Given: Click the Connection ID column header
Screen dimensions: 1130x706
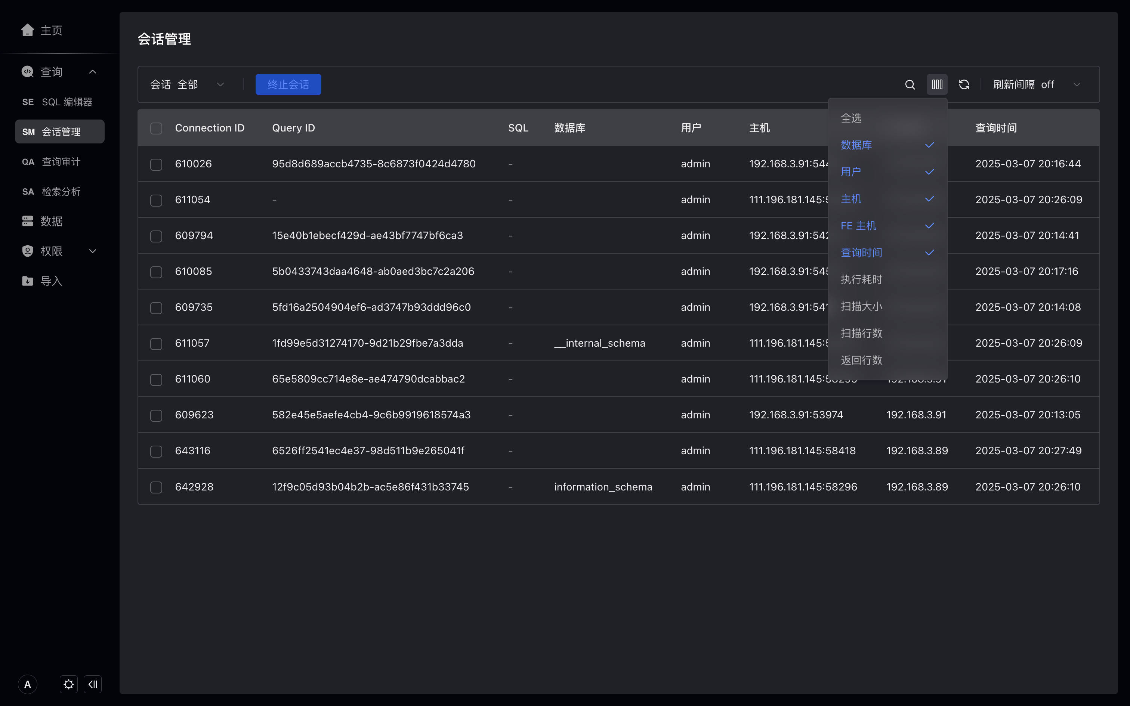Looking at the screenshot, I should pos(210,128).
